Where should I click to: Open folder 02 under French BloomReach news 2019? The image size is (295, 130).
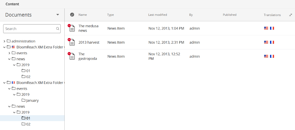pos(28,124)
